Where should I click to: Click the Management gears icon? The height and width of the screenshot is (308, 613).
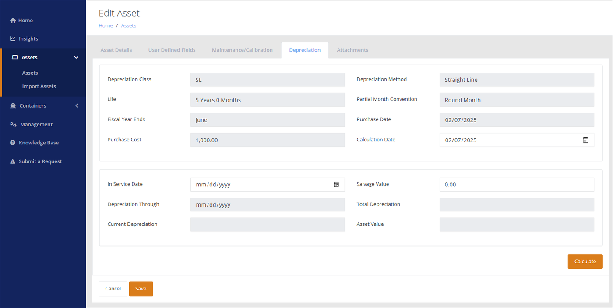coord(13,124)
